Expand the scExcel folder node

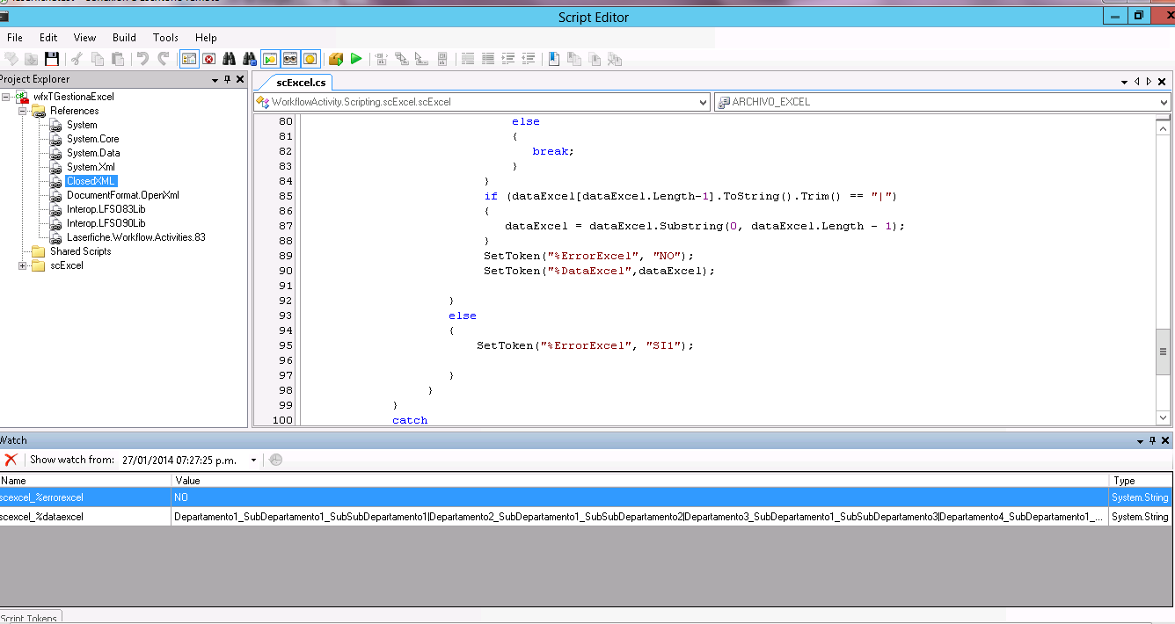click(x=23, y=265)
